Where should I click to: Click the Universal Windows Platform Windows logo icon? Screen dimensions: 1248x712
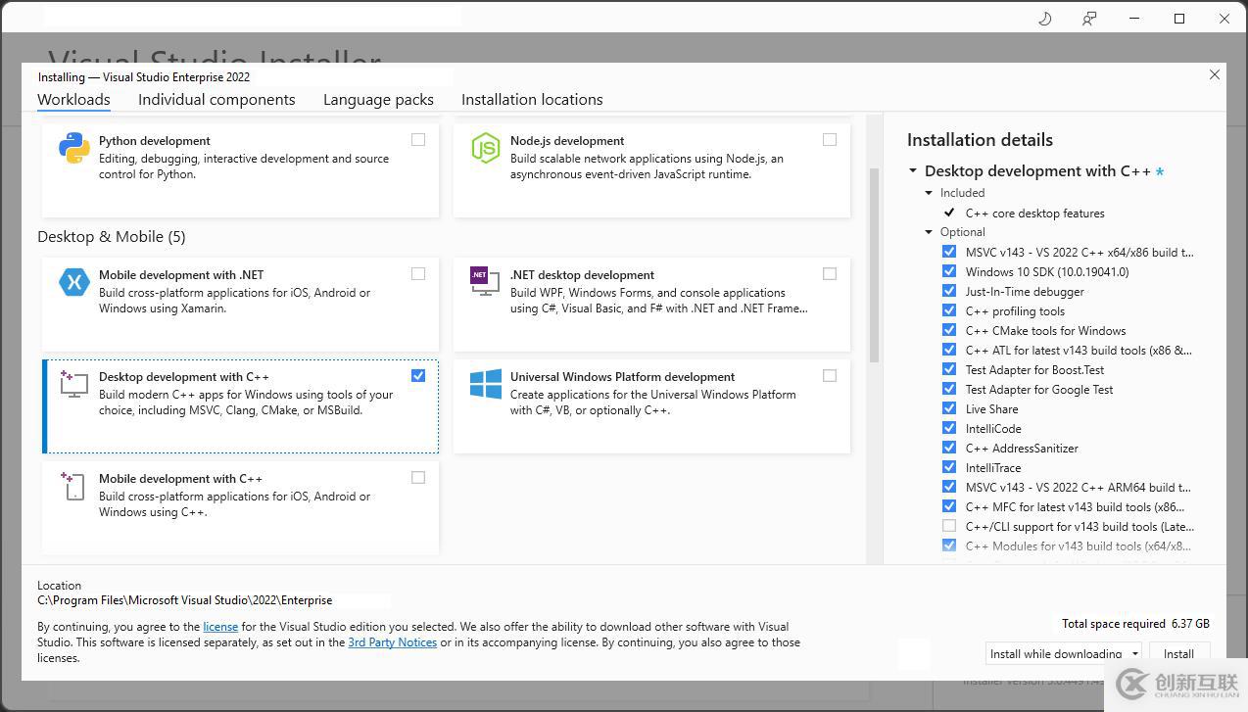click(485, 384)
